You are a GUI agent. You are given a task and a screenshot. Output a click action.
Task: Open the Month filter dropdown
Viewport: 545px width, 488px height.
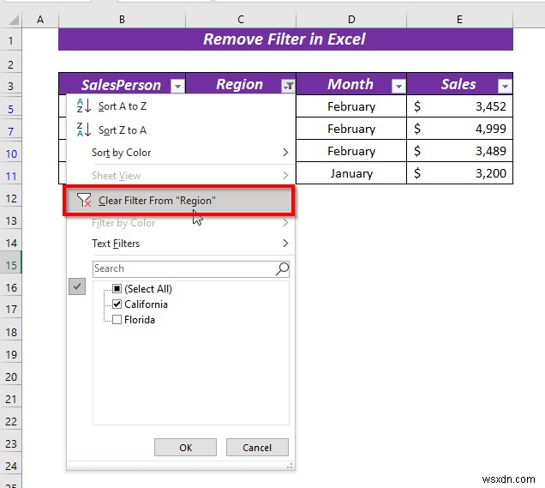click(398, 86)
